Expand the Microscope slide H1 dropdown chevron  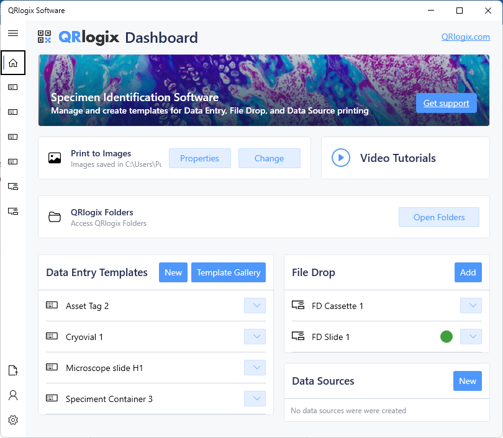point(255,367)
